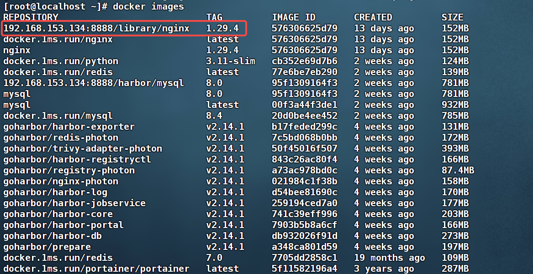Click the plain 'nginx' repository name

[16, 51]
